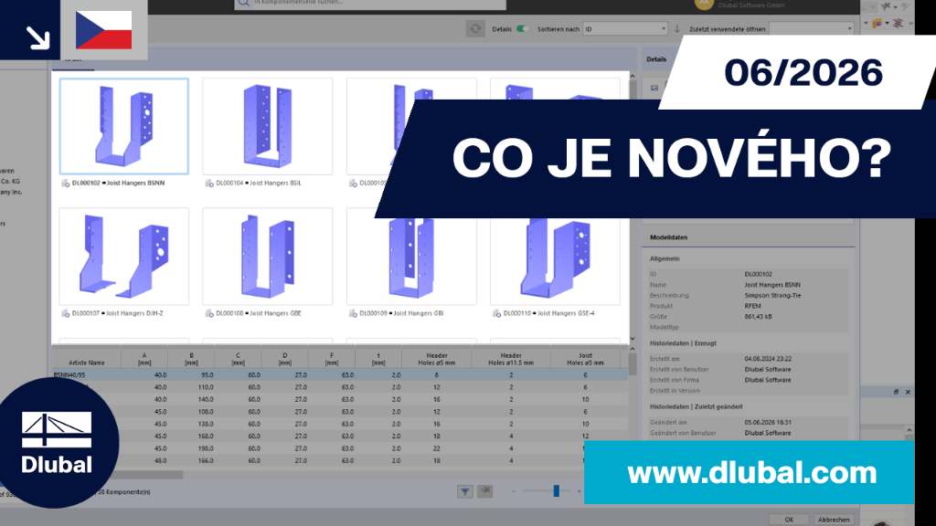Open the Modelldaten tab

[668, 237]
